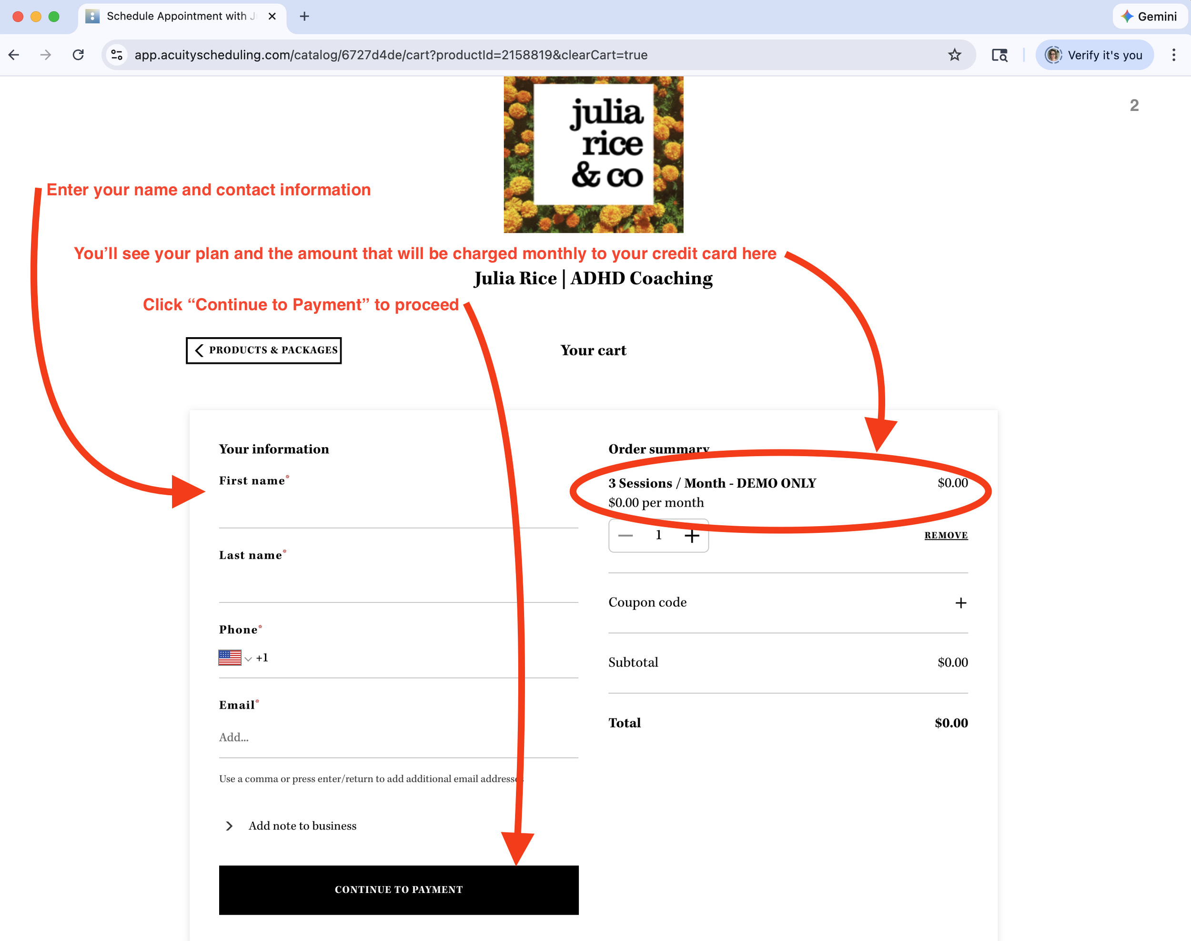The image size is (1191, 941).
Task: Click the browser back arrow
Action: pos(14,55)
